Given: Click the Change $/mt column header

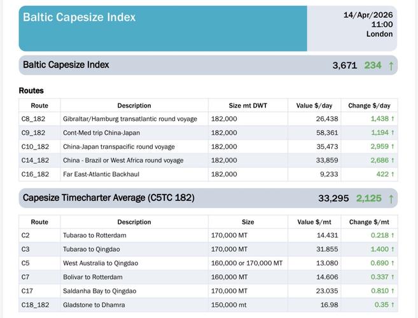Looking at the screenshot, I should (369, 222).
